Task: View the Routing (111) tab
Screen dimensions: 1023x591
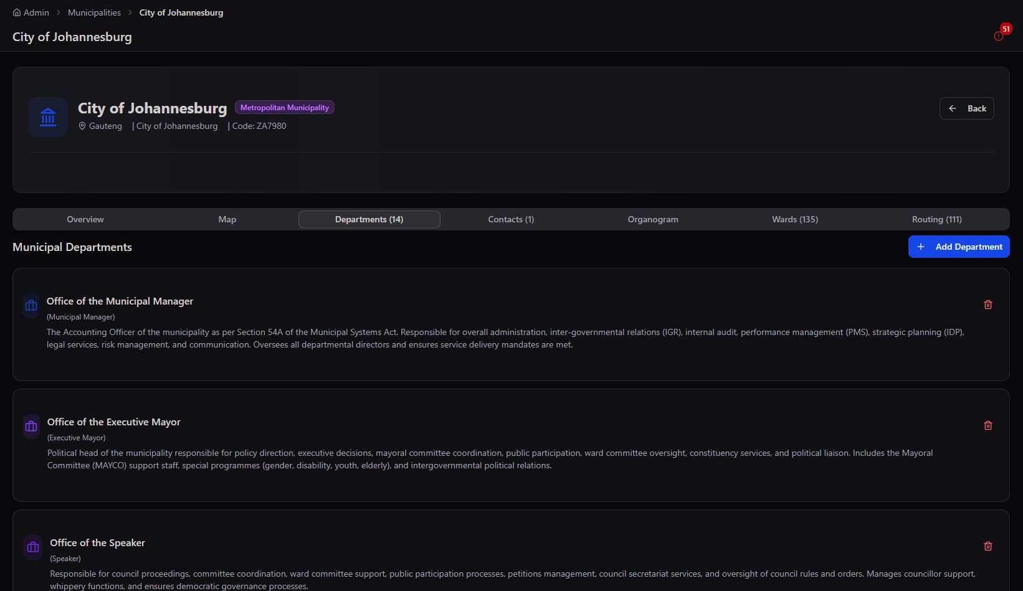Action: (x=937, y=219)
